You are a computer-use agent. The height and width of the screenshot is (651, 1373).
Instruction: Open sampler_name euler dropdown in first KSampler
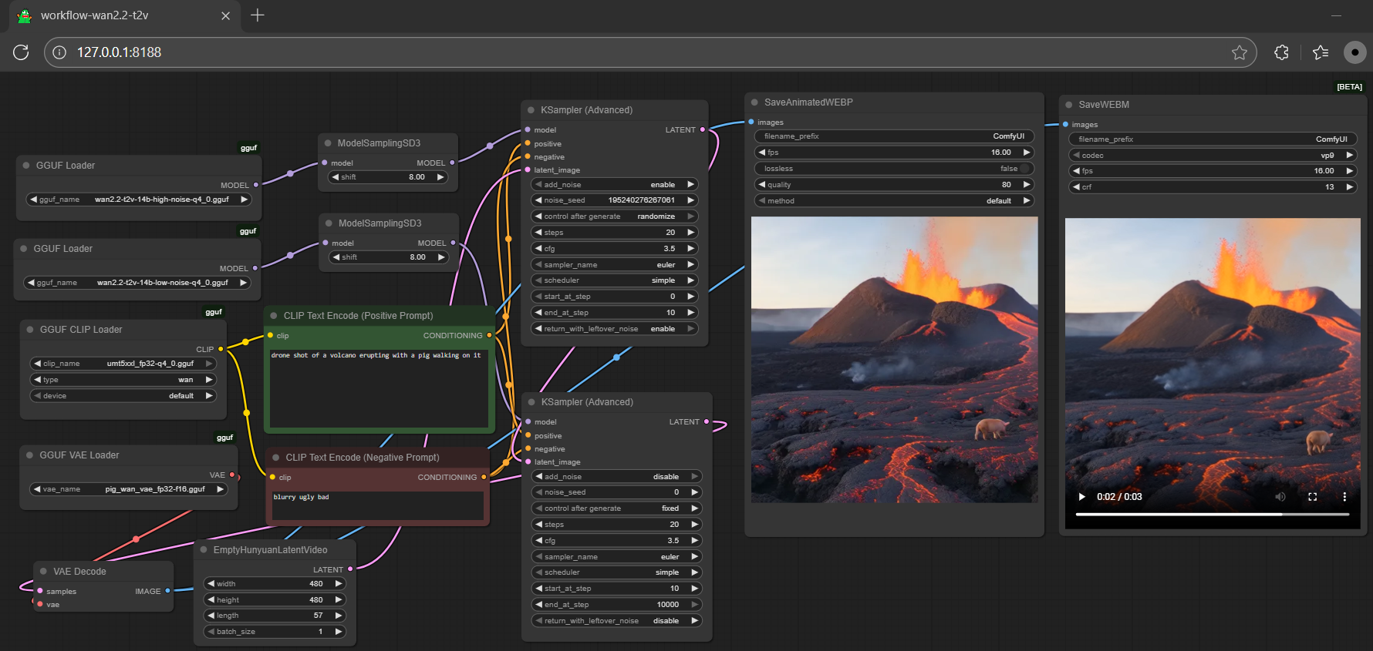[x=614, y=265]
